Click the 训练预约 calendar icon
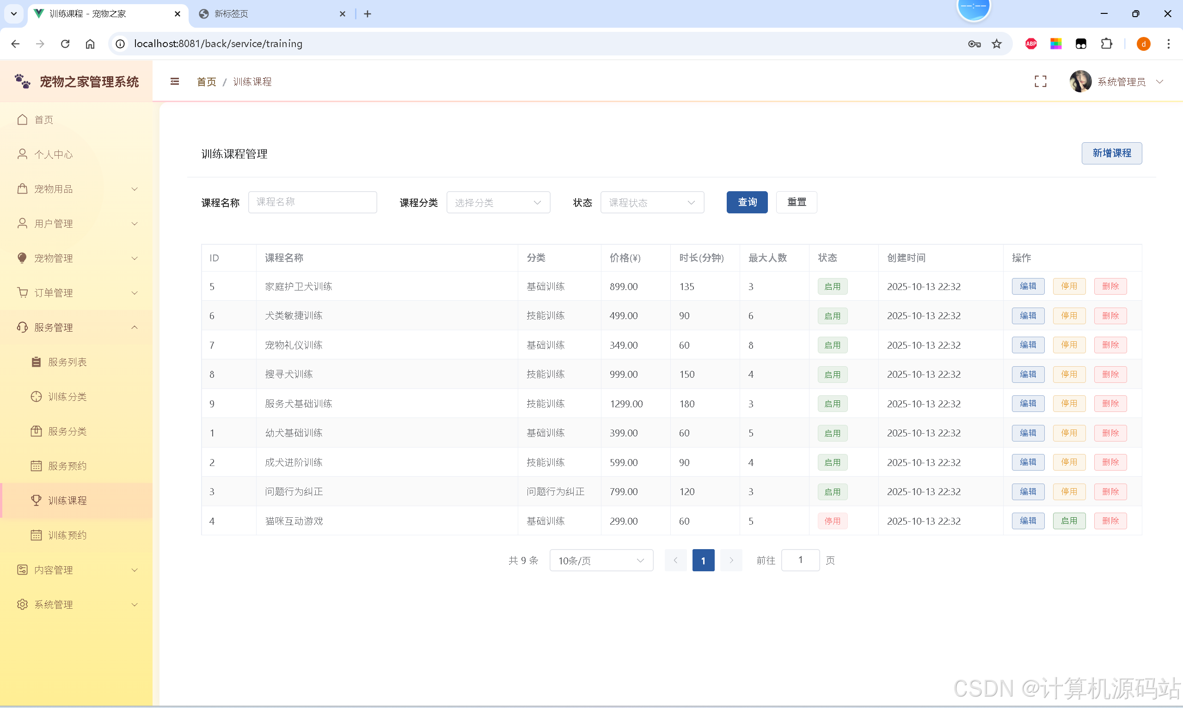The height and width of the screenshot is (708, 1183). 36,535
